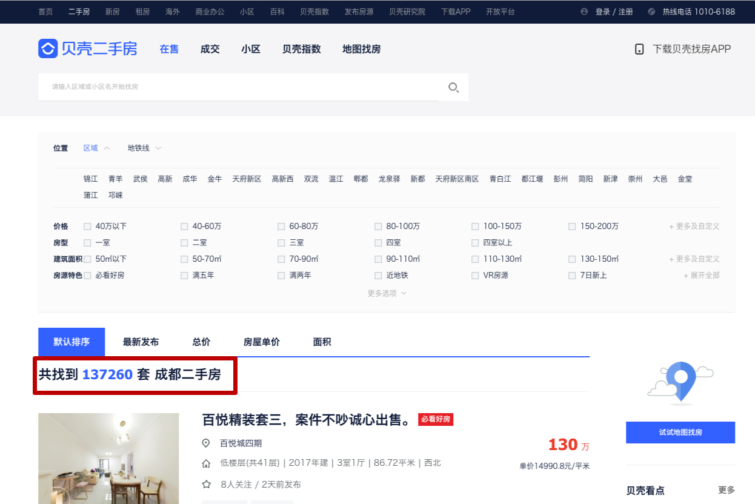Sort by 面积
The width and height of the screenshot is (755, 504).
pos(322,342)
